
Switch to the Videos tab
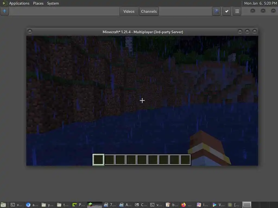[x=129, y=11]
